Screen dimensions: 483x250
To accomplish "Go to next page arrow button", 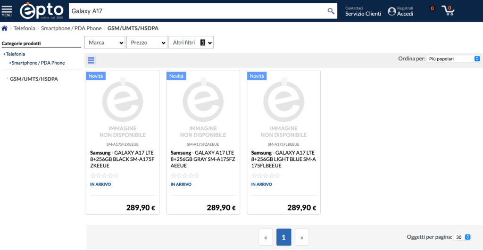I will click(x=301, y=237).
